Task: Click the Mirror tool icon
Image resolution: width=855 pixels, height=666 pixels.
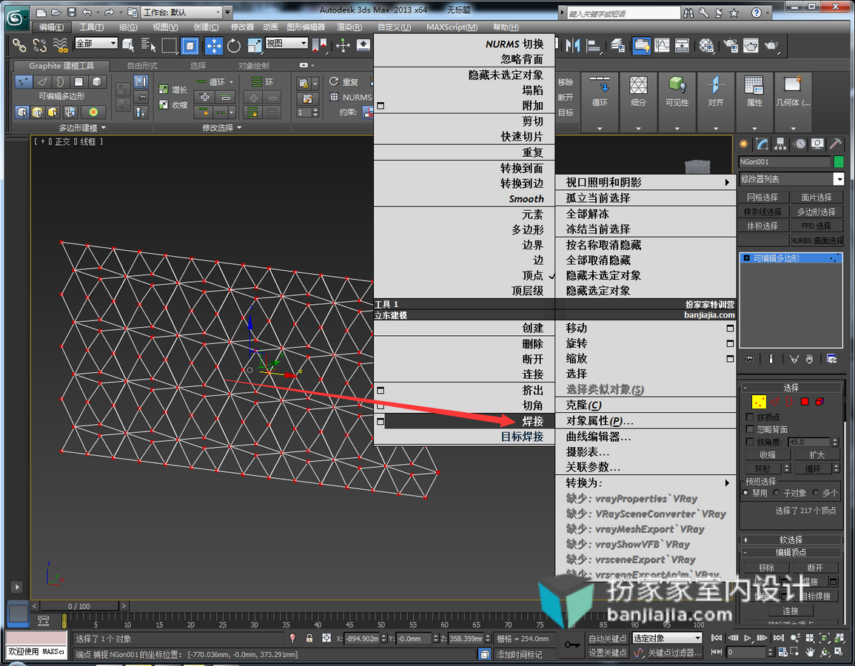Action: [572, 46]
